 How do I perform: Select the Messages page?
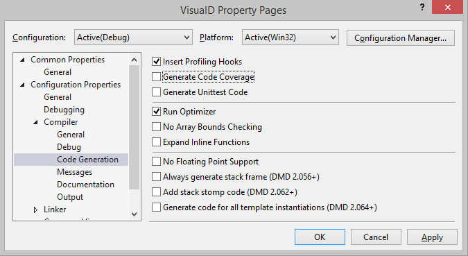75,172
